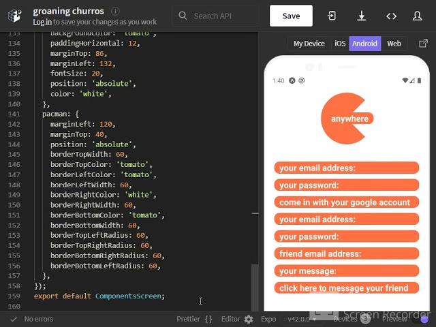Click the 'tomato' value on borderTopColor line
The height and width of the screenshot is (327, 436).
(132, 164)
